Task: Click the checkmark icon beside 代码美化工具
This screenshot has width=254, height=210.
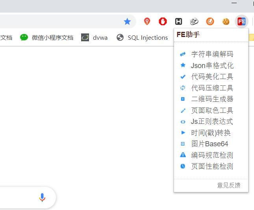Action: pyautogui.click(x=183, y=77)
